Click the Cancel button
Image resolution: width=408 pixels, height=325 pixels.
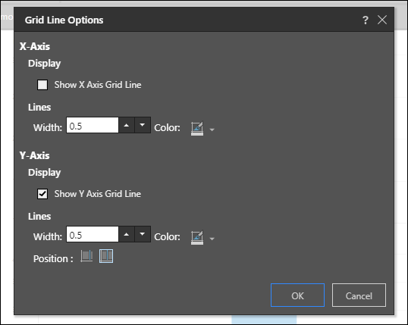359,295
